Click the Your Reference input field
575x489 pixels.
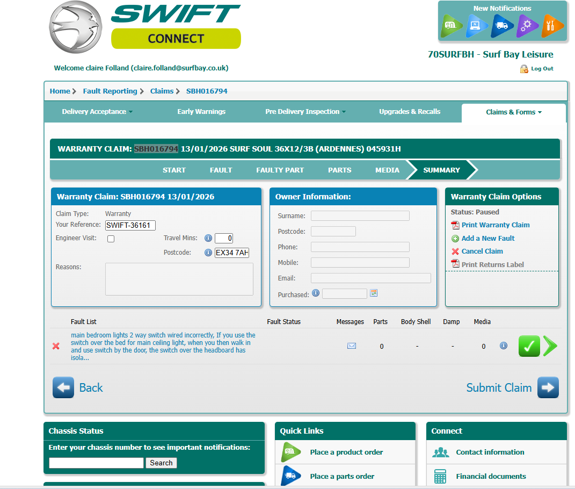click(x=130, y=225)
